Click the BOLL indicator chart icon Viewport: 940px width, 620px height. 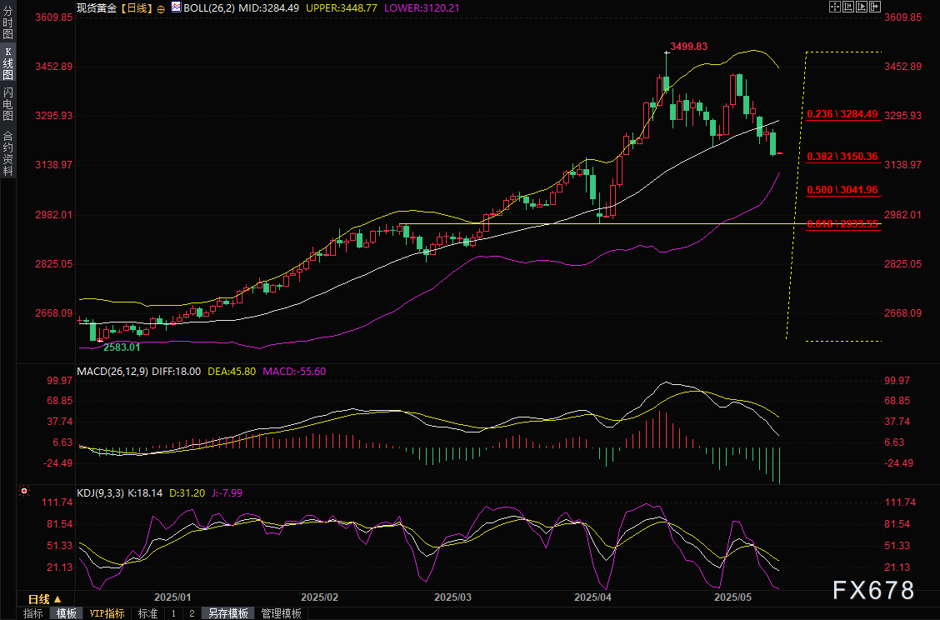(x=175, y=7)
